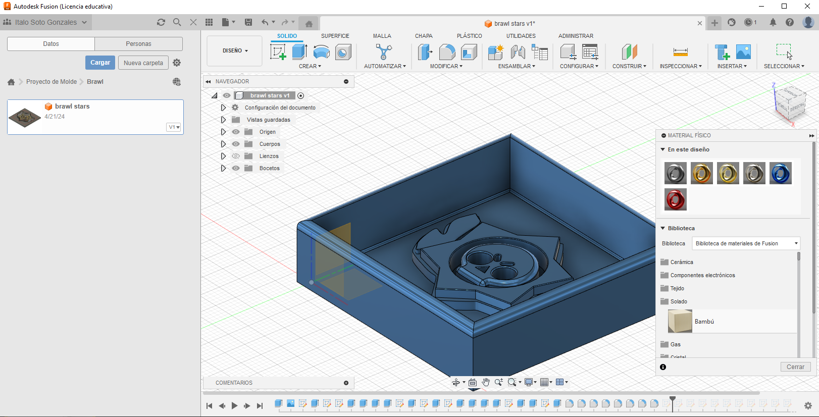This screenshot has height=417, width=819.
Task: Click the Insert Derive icon
Action: coord(722,52)
